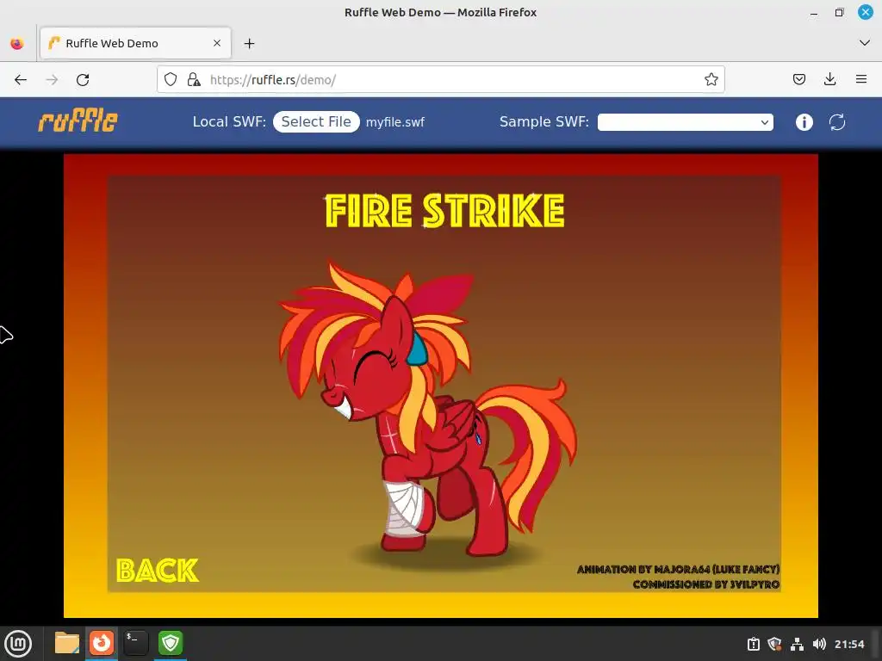Screen dimensions: 882x661
Task: Open the Save to Pocket icon
Action: [798, 80]
